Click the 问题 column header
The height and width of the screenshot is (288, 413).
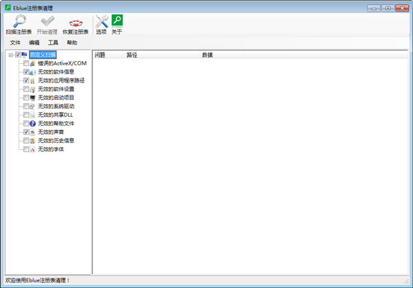coord(109,55)
